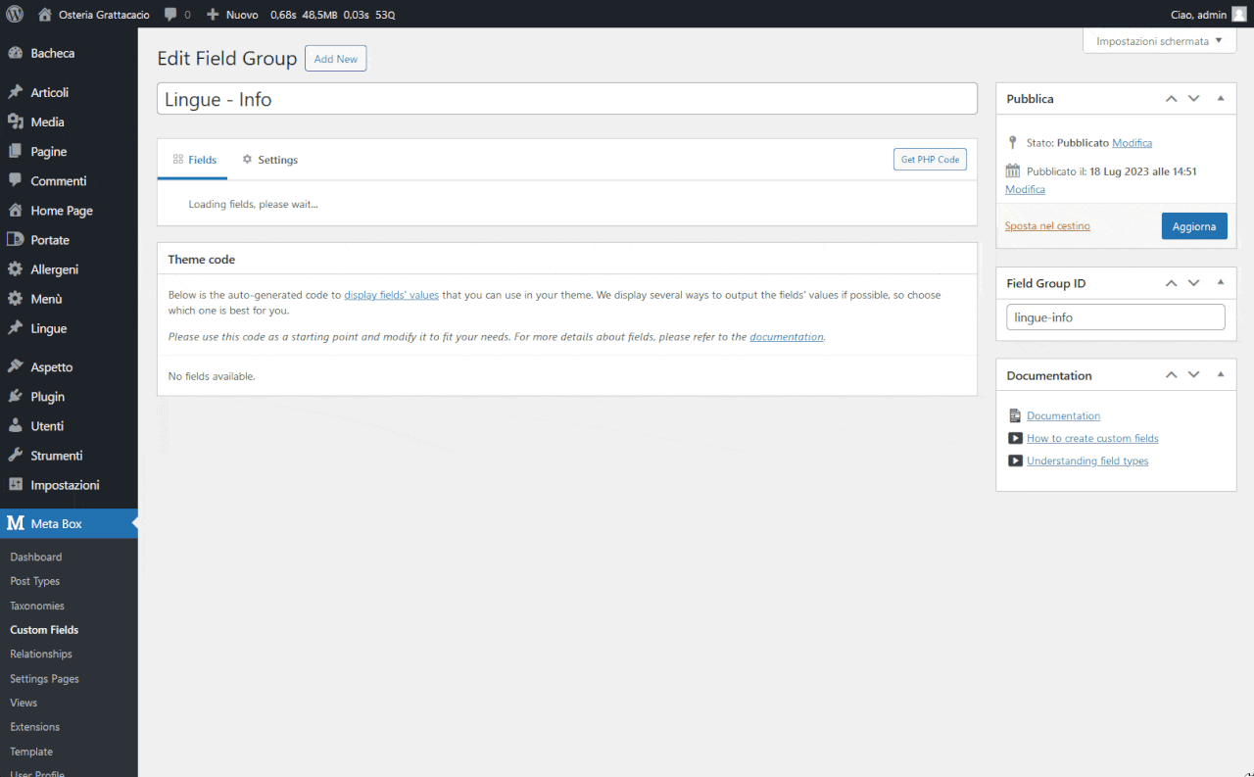This screenshot has width=1254, height=777.
Task: Click the Field Group ID input
Action: pyautogui.click(x=1116, y=317)
